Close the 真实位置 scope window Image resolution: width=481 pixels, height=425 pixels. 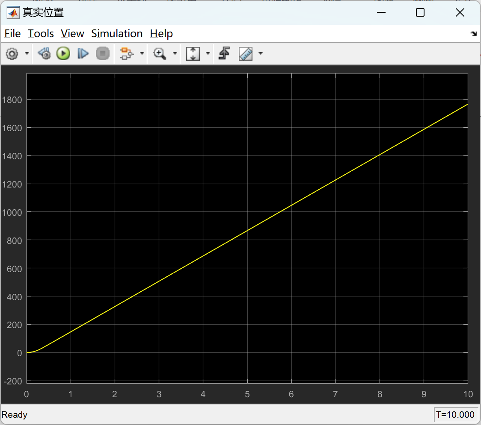(x=460, y=12)
